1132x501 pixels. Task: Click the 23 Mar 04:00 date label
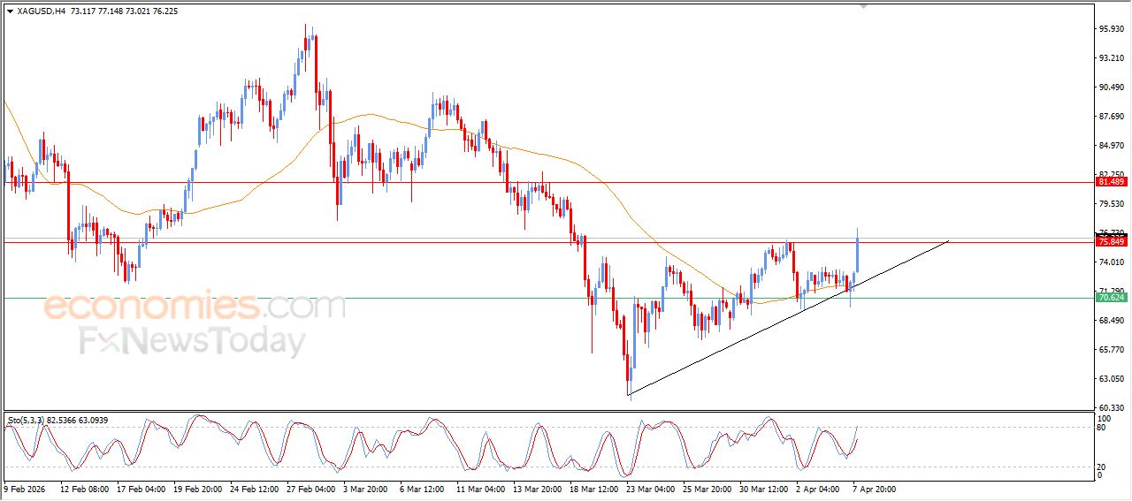(650, 488)
